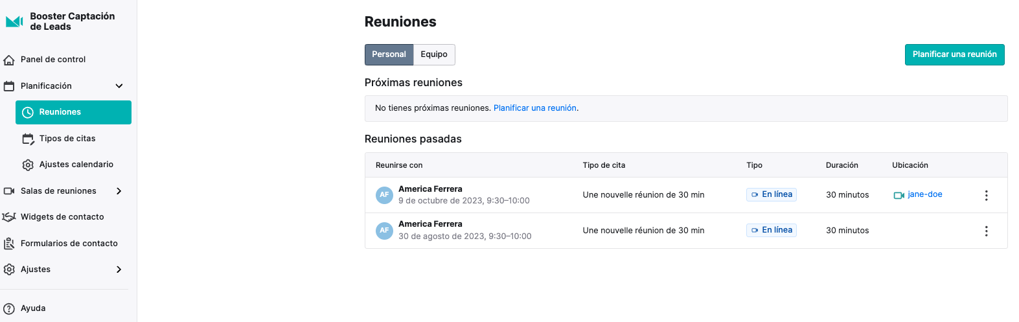Click 'Une nouvelle réunion de 30 min' for 9 de octubre
1019x322 pixels.
643,195
